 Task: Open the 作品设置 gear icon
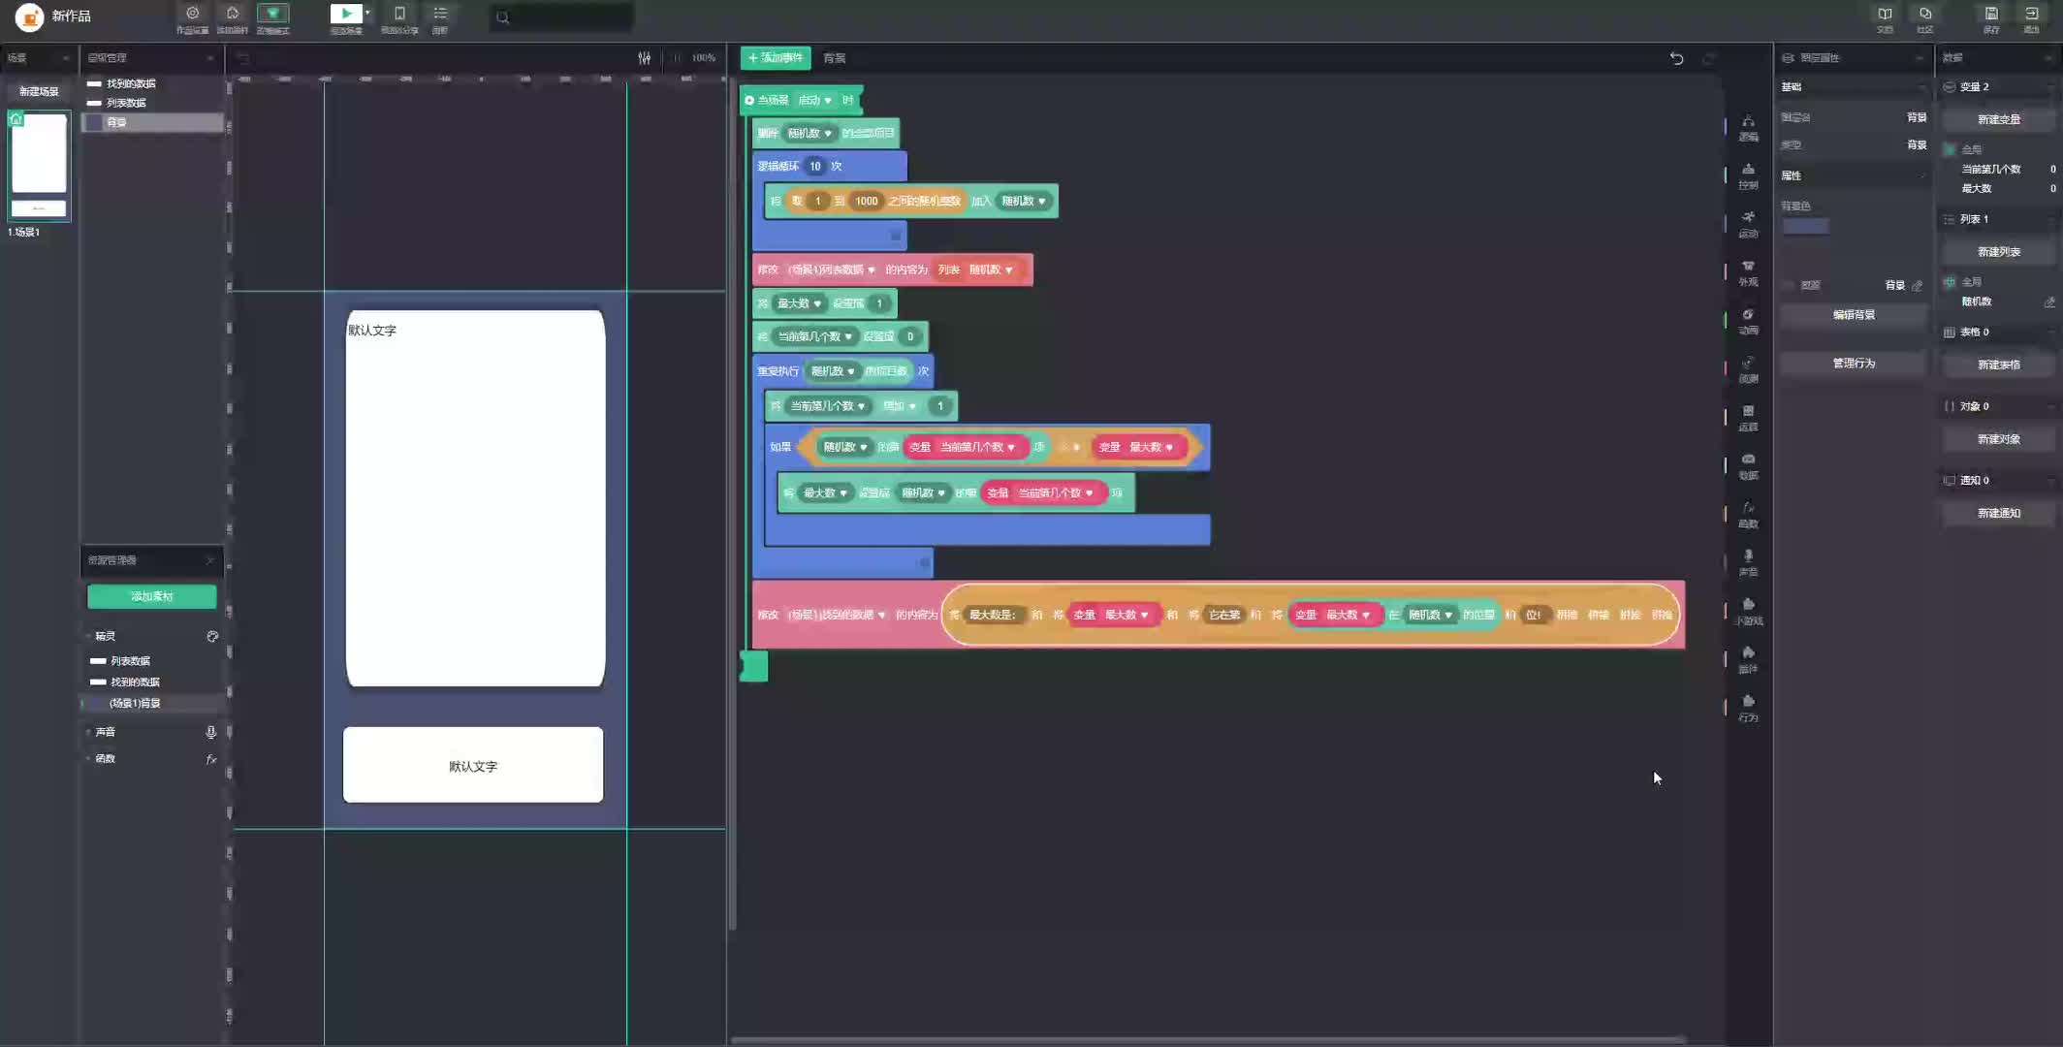tap(192, 14)
